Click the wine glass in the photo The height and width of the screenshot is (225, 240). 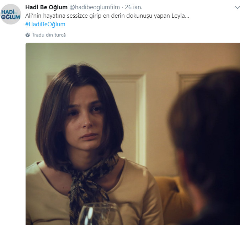point(100,214)
